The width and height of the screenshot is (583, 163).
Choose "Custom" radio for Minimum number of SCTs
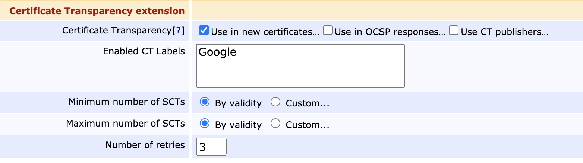pos(275,102)
